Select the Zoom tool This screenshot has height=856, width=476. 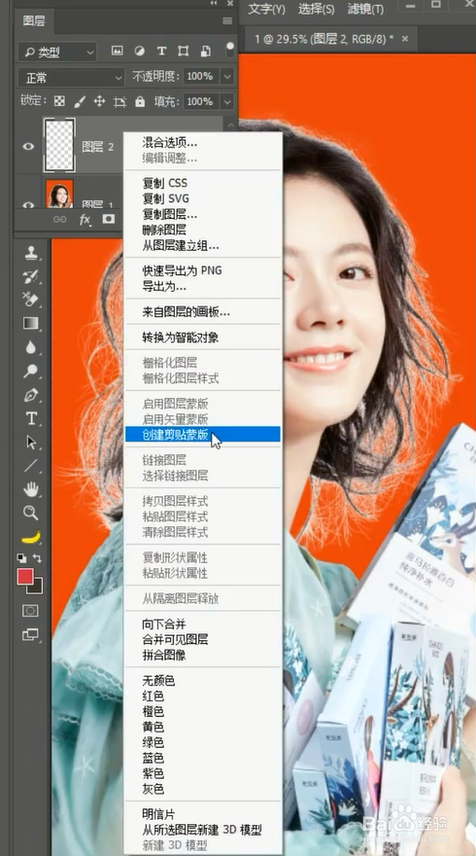point(31,513)
